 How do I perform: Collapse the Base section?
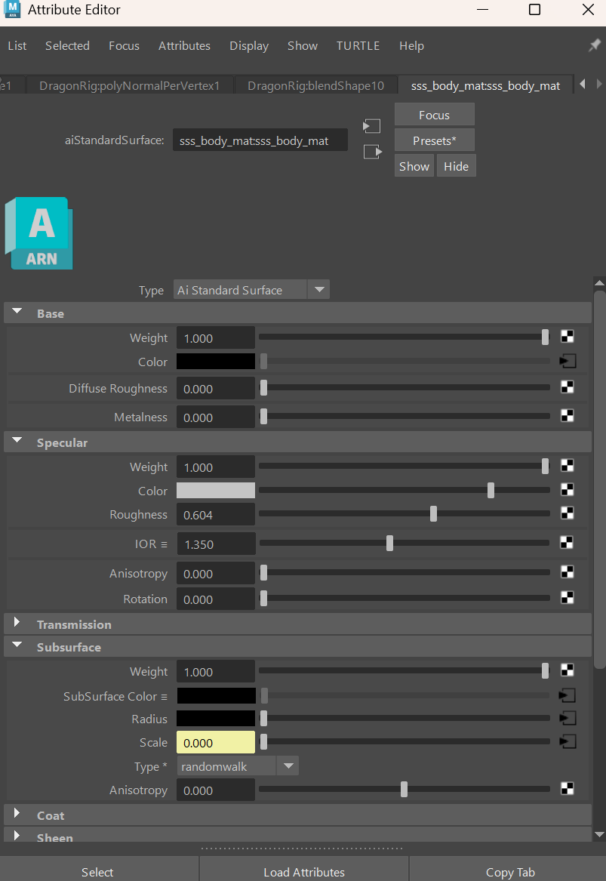click(x=17, y=312)
